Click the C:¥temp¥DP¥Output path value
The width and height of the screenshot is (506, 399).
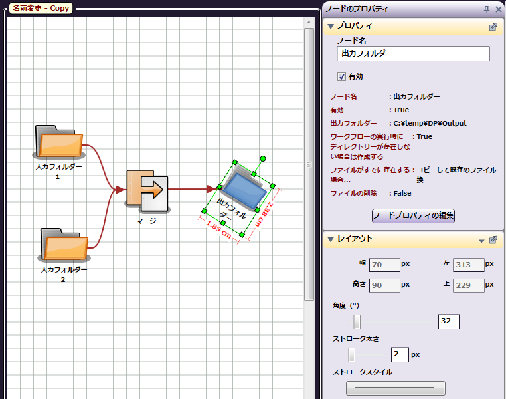pos(430,123)
